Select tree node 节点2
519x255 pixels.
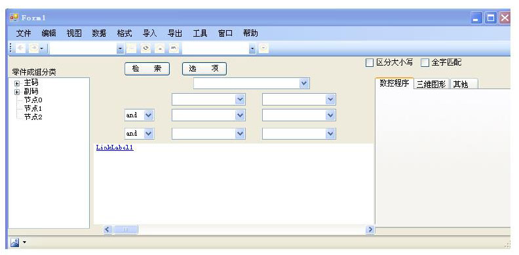coord(33,117)
